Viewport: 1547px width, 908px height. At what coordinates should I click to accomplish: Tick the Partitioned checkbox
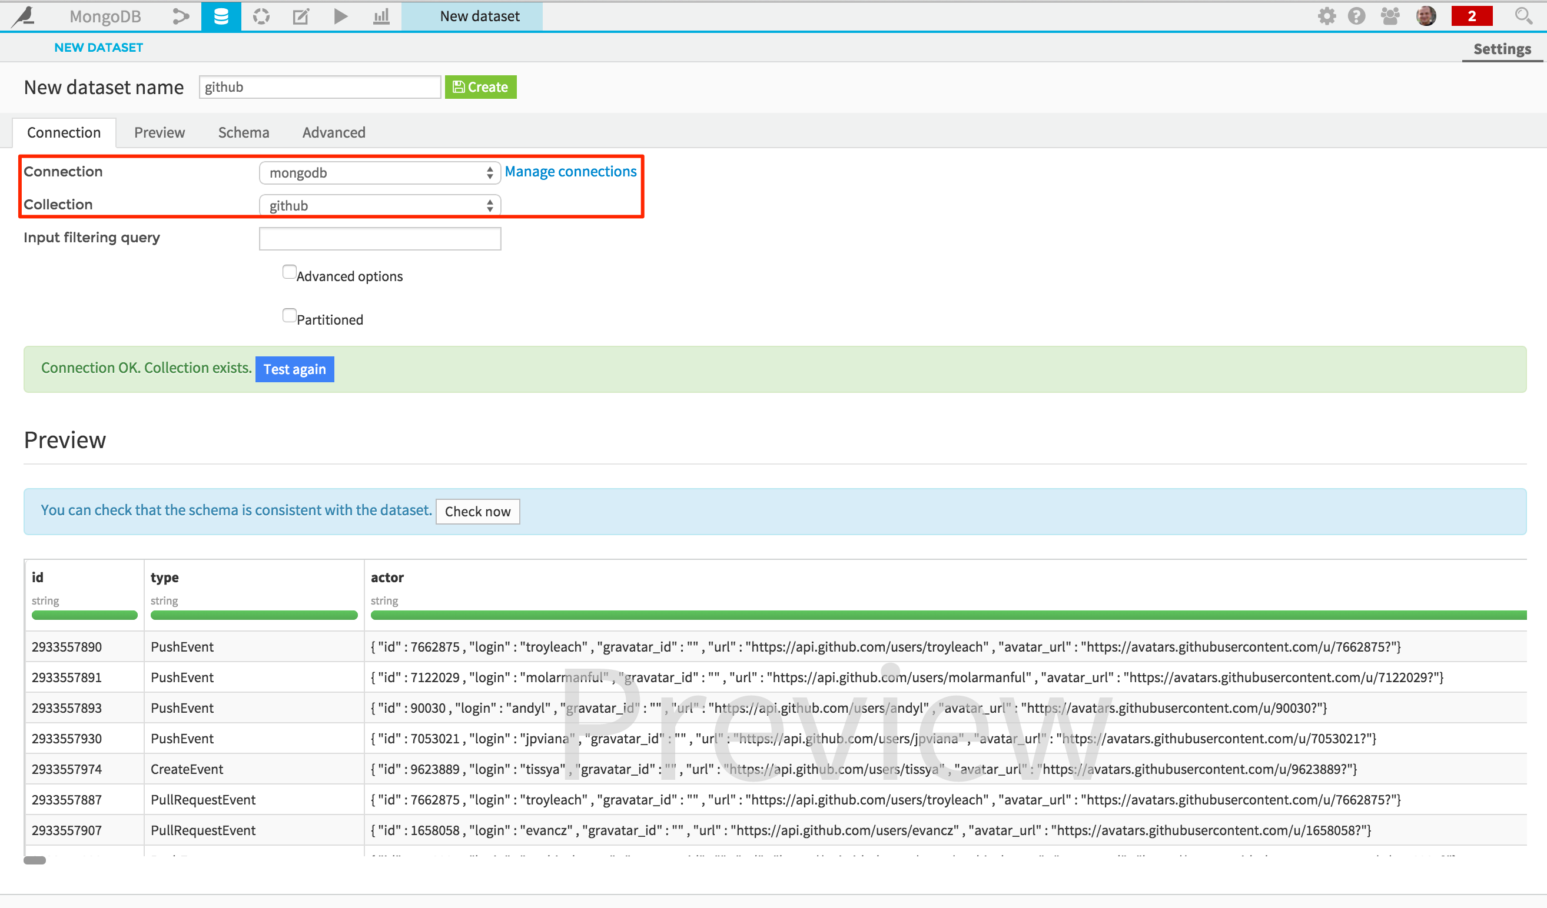point(289,316)
